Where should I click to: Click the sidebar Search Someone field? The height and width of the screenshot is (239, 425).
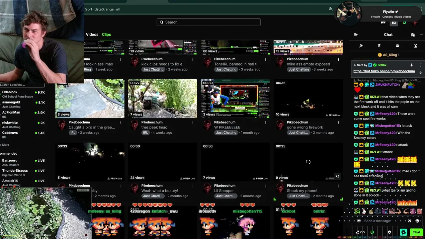[22, 85]
